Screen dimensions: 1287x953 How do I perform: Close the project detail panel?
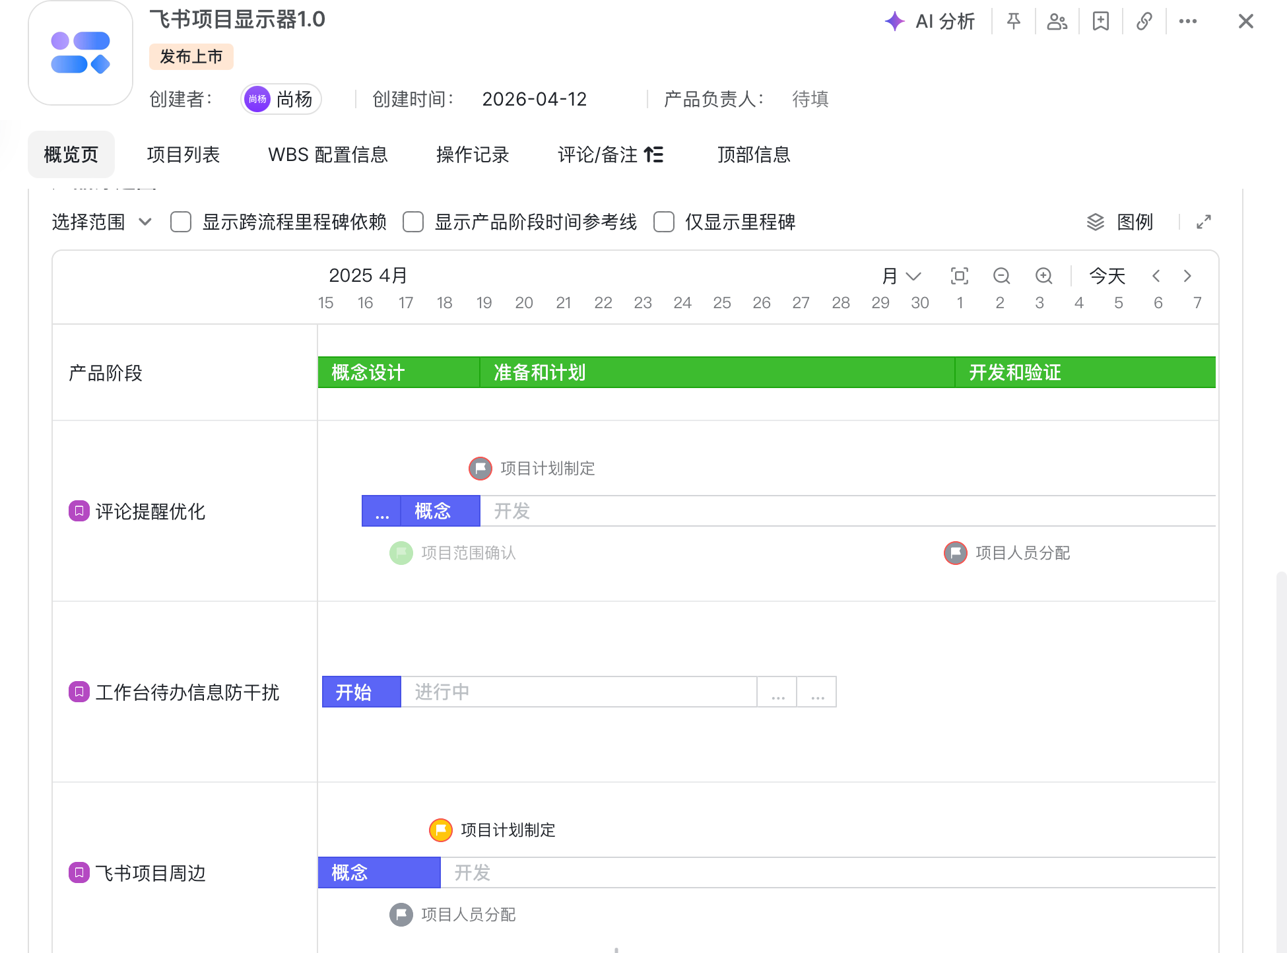pos(1246,22)
